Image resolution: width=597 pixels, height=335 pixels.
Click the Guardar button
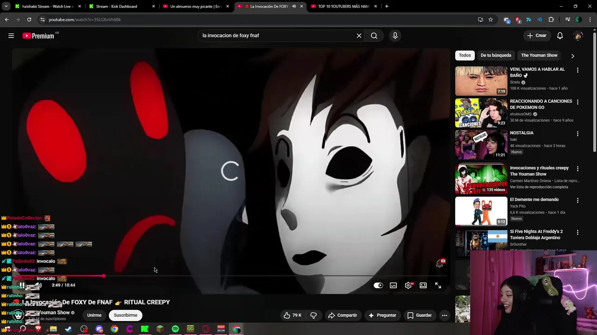point(419,315)
